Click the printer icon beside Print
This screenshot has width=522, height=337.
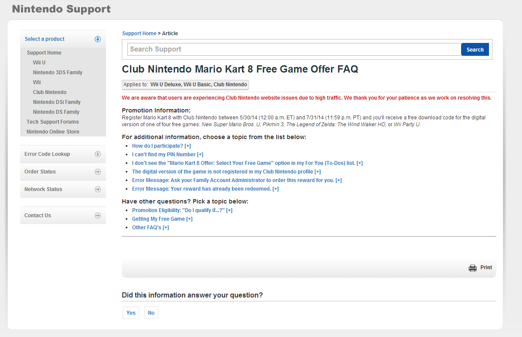pyautogui.click(x=473, y=268)
